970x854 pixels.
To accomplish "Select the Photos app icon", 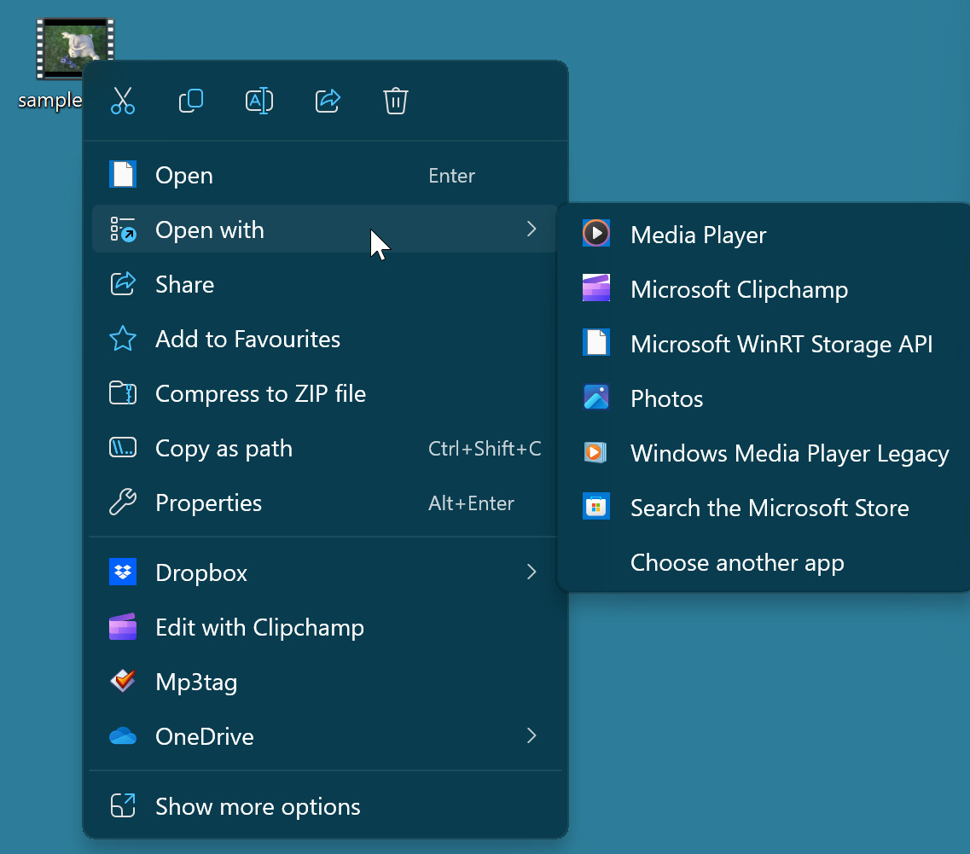I will 595,397.
